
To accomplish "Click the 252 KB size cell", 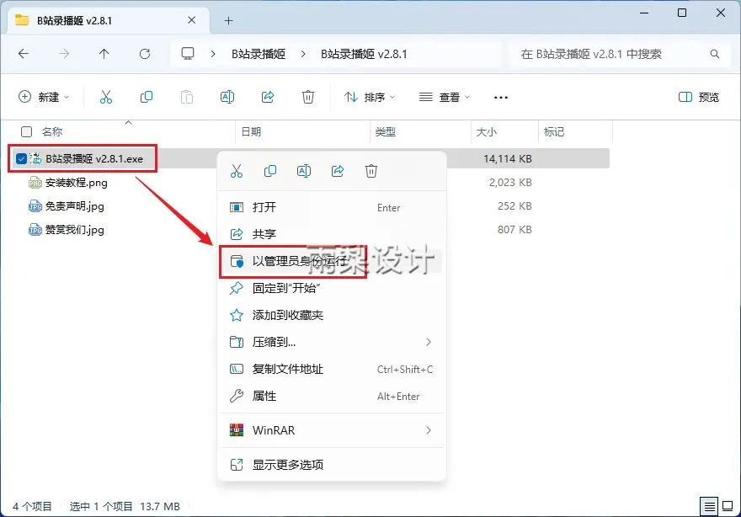I will tap(514, 206).
